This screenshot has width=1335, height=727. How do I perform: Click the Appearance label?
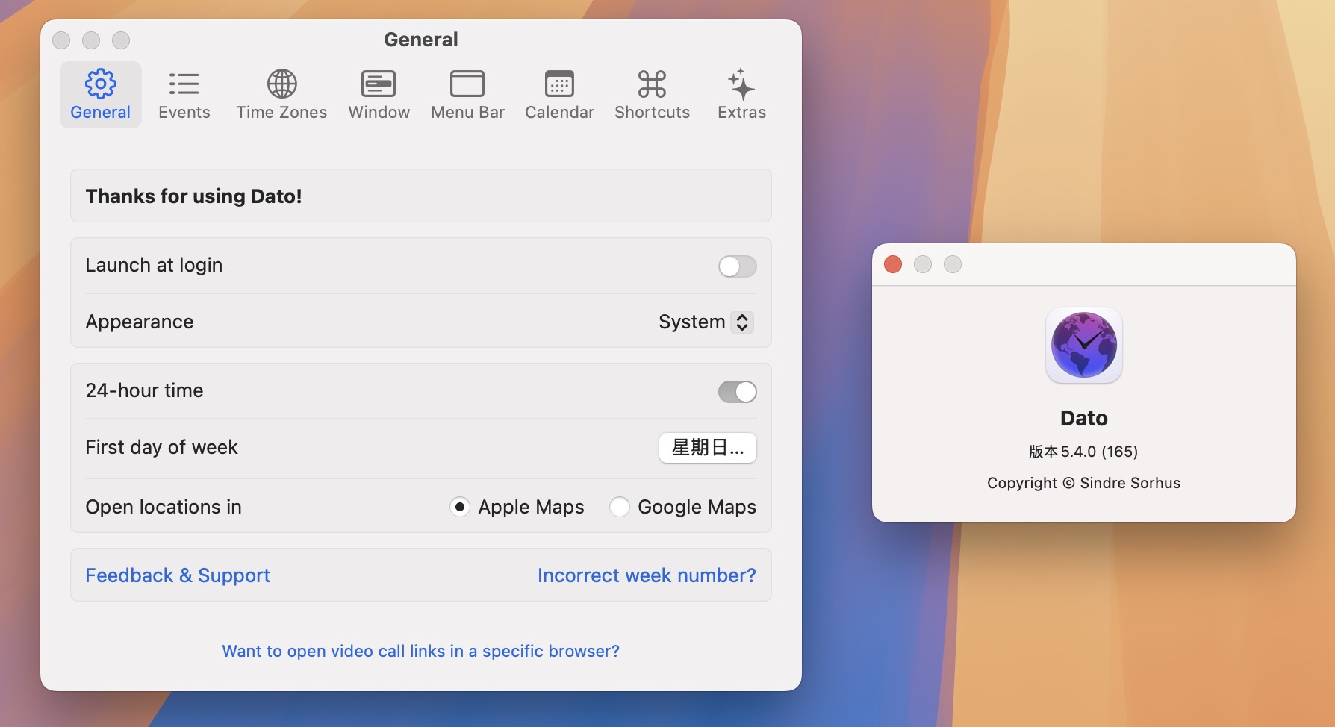pos(140,322)
